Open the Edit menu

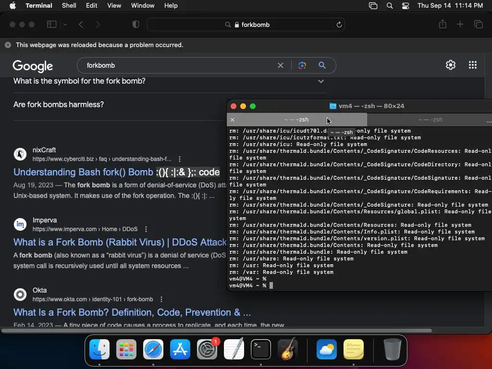92,6
